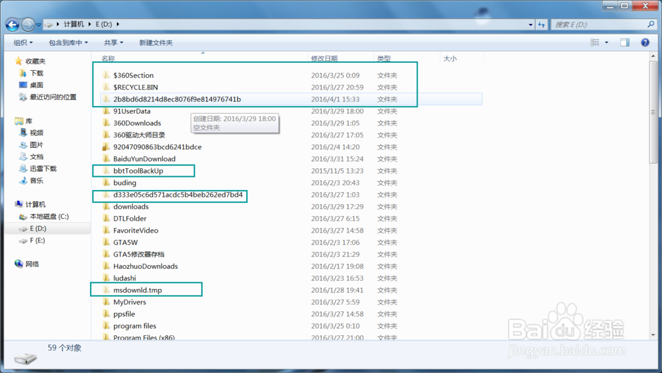Open the 图片 library
This screenshot has height=373, width=662.
point(32,144)
